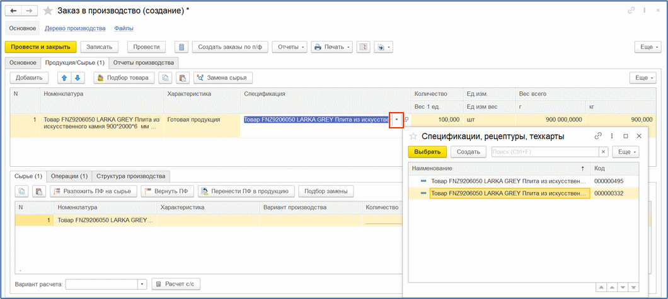Viewport: 668px width, 299px height.
Task: Click the copy icon in the Сырье toolbar
Action: (21, 191)
